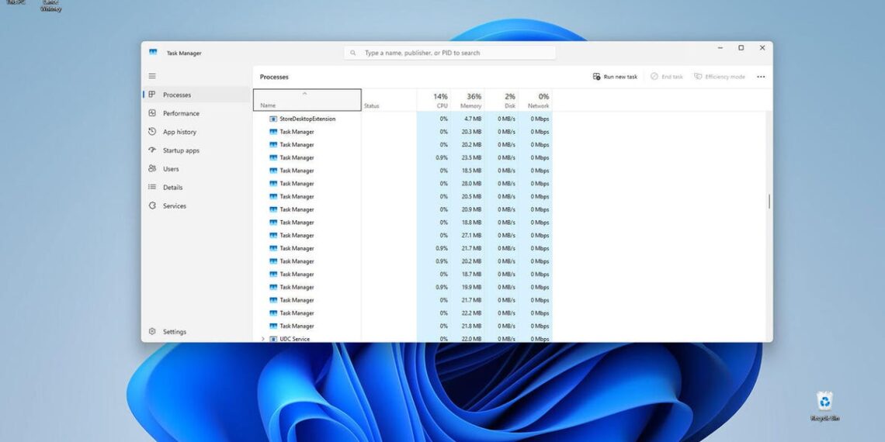The height and width of the screenshot is (442, 885).
Task: Sort by the Status column header
Action: pos(389,100)
